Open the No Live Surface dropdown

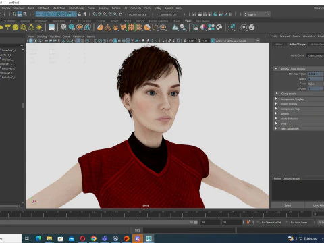[138, 14]
